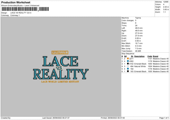Click the 'EndX:' label
This screenshot has height=120, width=170.
(124, 38)
